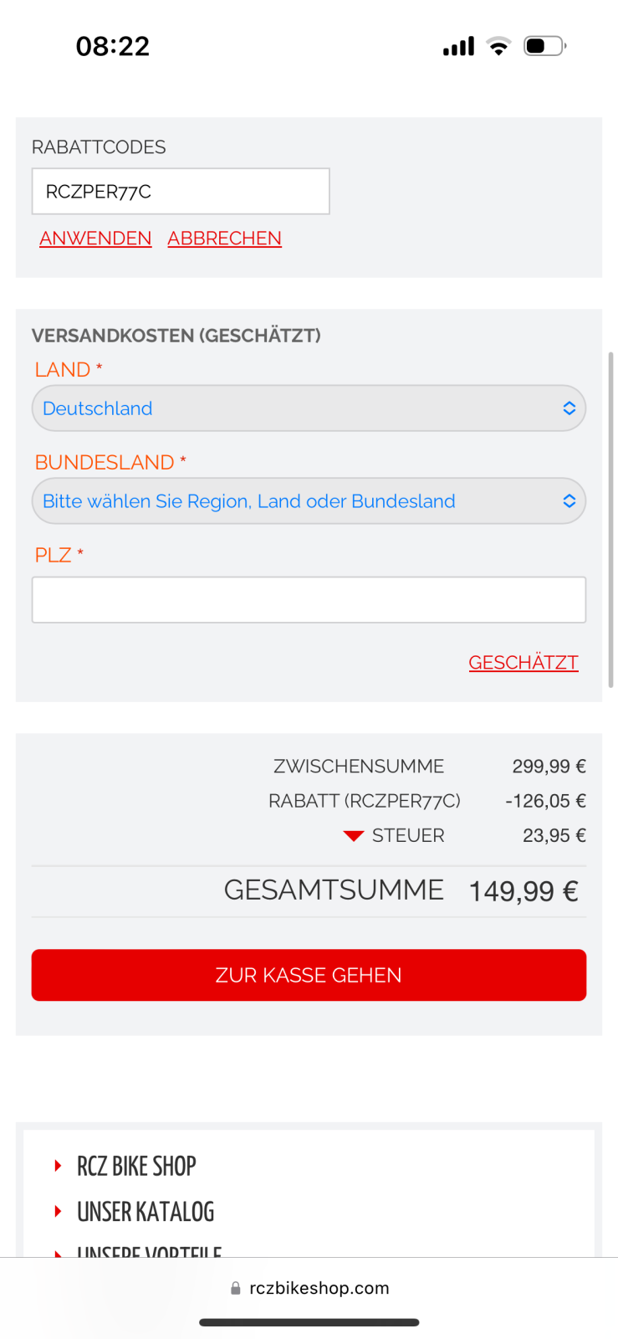Click the PLZ postal code field

[309, 600]
